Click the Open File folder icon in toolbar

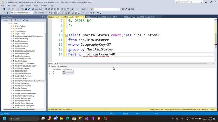pyautogui.click(x=22, y=9)
